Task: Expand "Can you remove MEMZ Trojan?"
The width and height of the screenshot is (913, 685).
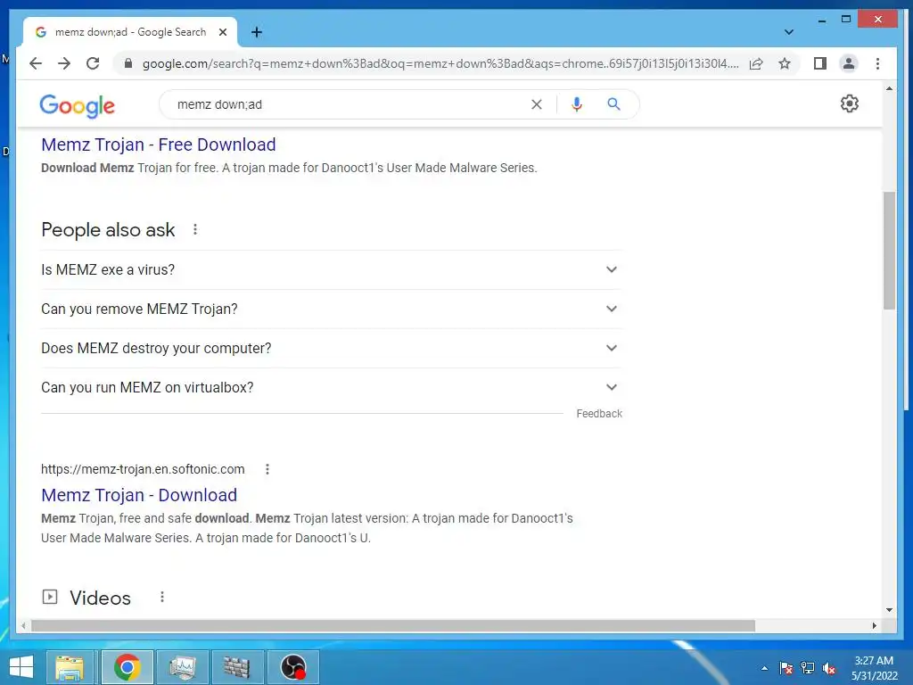Action: click(x=332, y=309)
